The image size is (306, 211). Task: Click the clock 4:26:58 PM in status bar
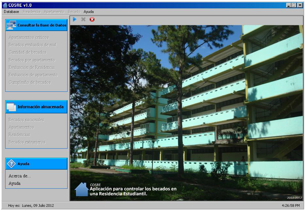pyautogui.click(x=291, y=205)
